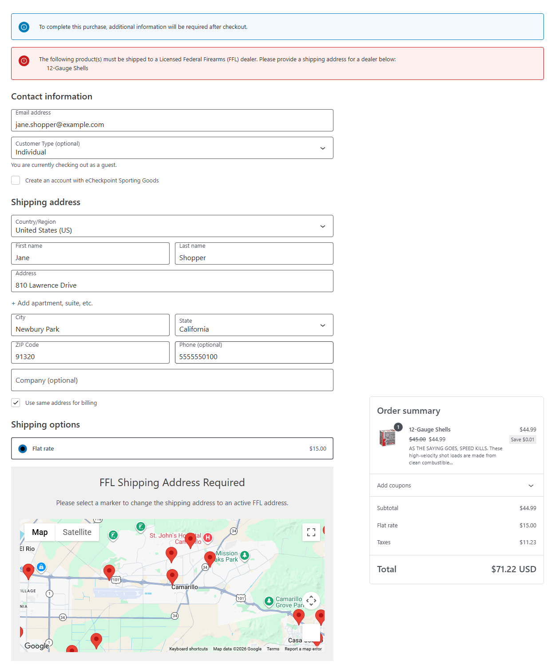This screenshot has width=555, height=665.
Task: Click the 12-Gauge Shells product thumbnail
Action: coord(388,438)
